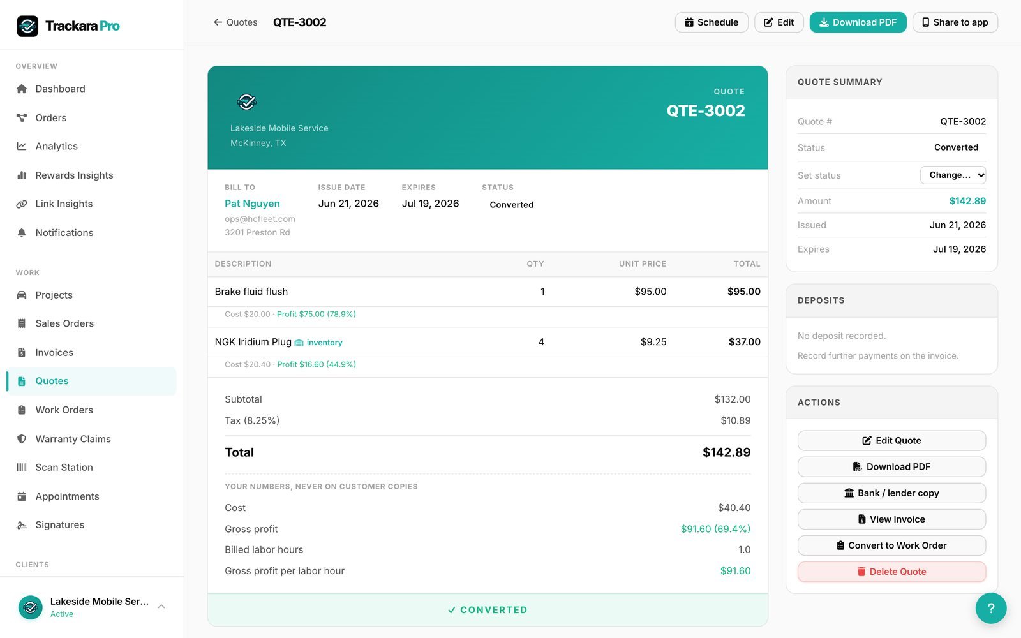Click Rewards Insights bar-chart icon
This screenshot has width=1021, height=638.
coord(22,175)
